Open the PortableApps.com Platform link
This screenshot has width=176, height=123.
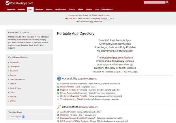[117, 58]
